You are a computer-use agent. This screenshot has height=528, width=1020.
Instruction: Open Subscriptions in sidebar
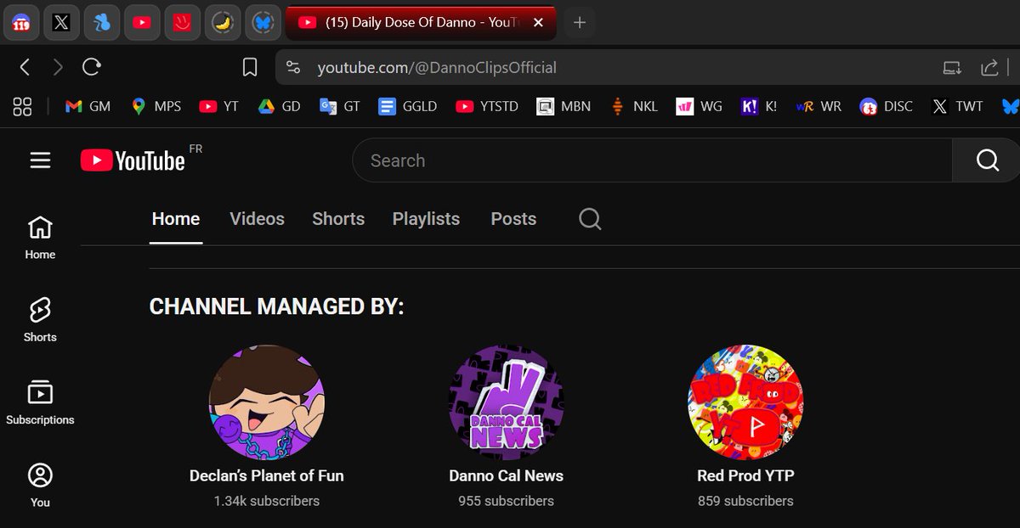coord(40,403)
